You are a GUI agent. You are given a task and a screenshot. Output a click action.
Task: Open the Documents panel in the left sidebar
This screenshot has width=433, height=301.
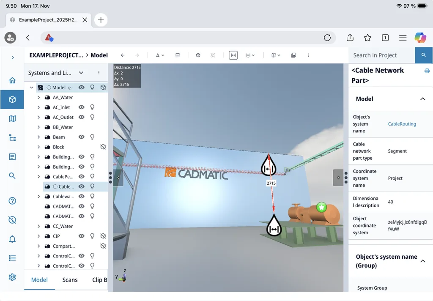click(12, 156)
